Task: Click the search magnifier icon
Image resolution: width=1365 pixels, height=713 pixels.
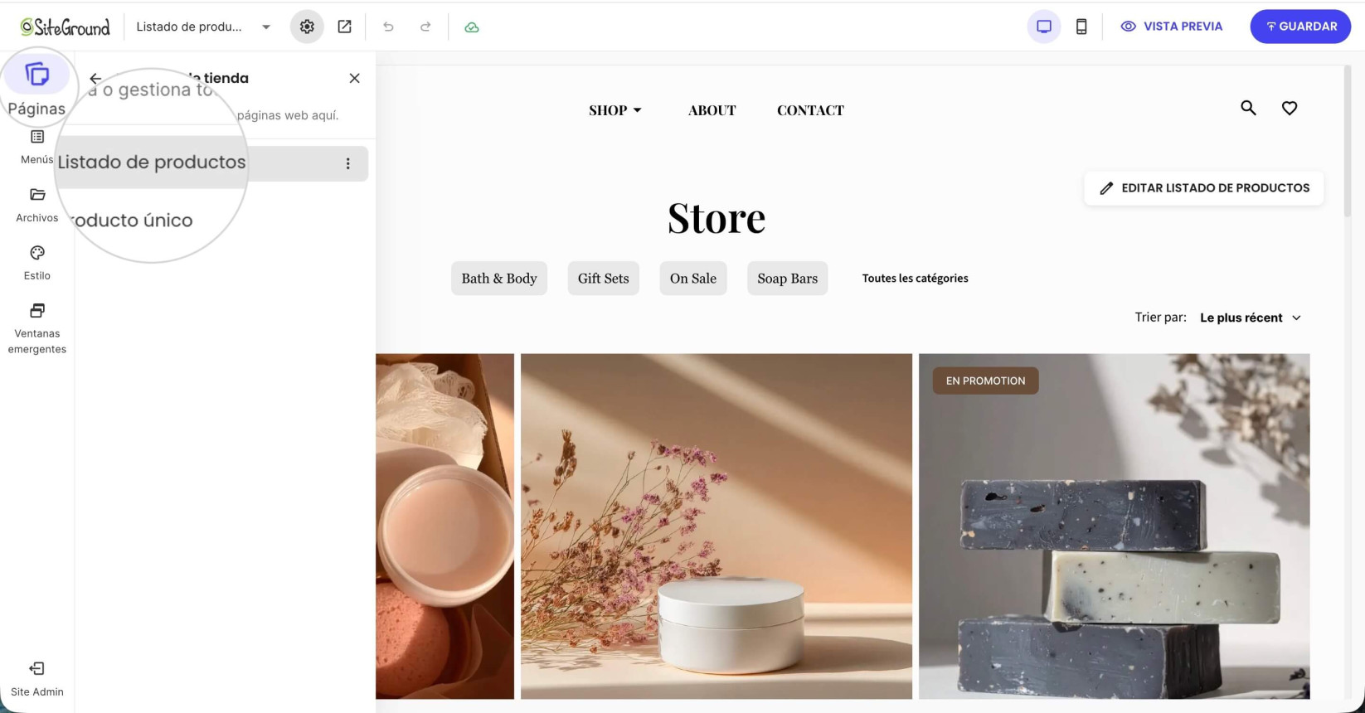Action: coord(1248,108)
